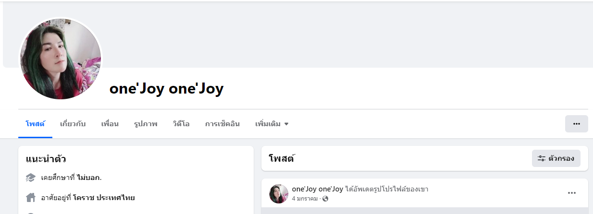Click the post author name one'Joy one'Joy
This screenshot has width=593, height=214.
pos(317,189)
